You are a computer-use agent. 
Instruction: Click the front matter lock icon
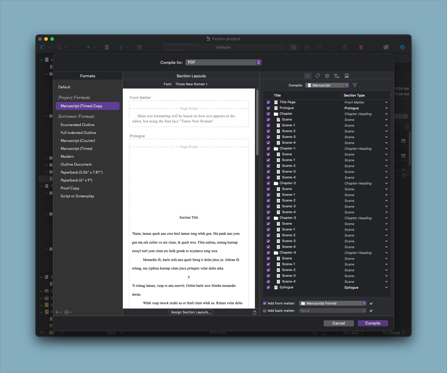click(371, 303)
